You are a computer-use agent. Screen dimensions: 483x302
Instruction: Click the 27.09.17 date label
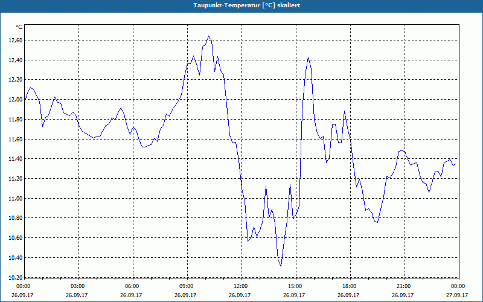point(458,295)
